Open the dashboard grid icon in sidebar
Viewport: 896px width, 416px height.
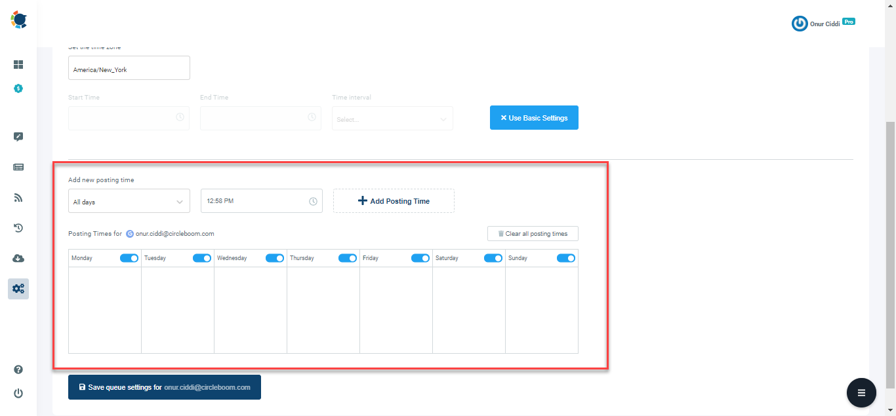pyautogui.click(x=18, y=64)
